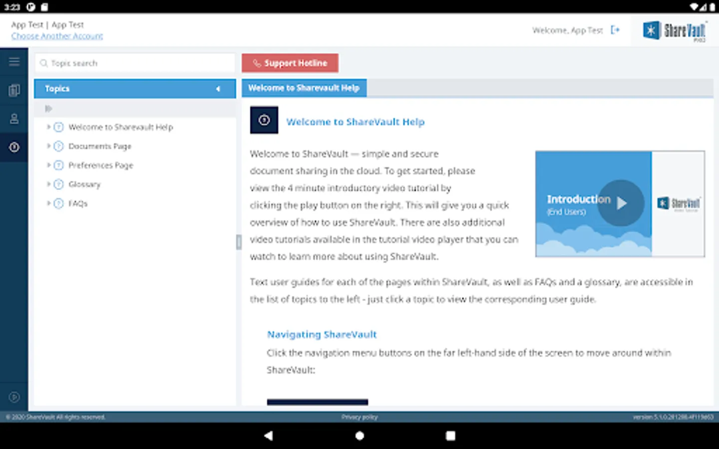Click the question icon beside Preferences Page
Image resolution: width=719 pixels, height=449 pixels.
click(x=58, y=165)
